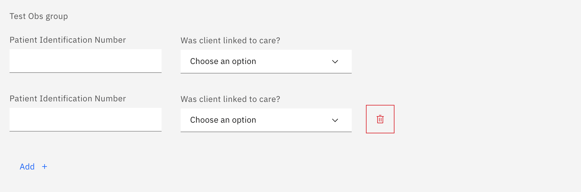The width and height of the screenshot is (581, 192).
Task: Click the plus icon beside Add
Action: point(45,167)
